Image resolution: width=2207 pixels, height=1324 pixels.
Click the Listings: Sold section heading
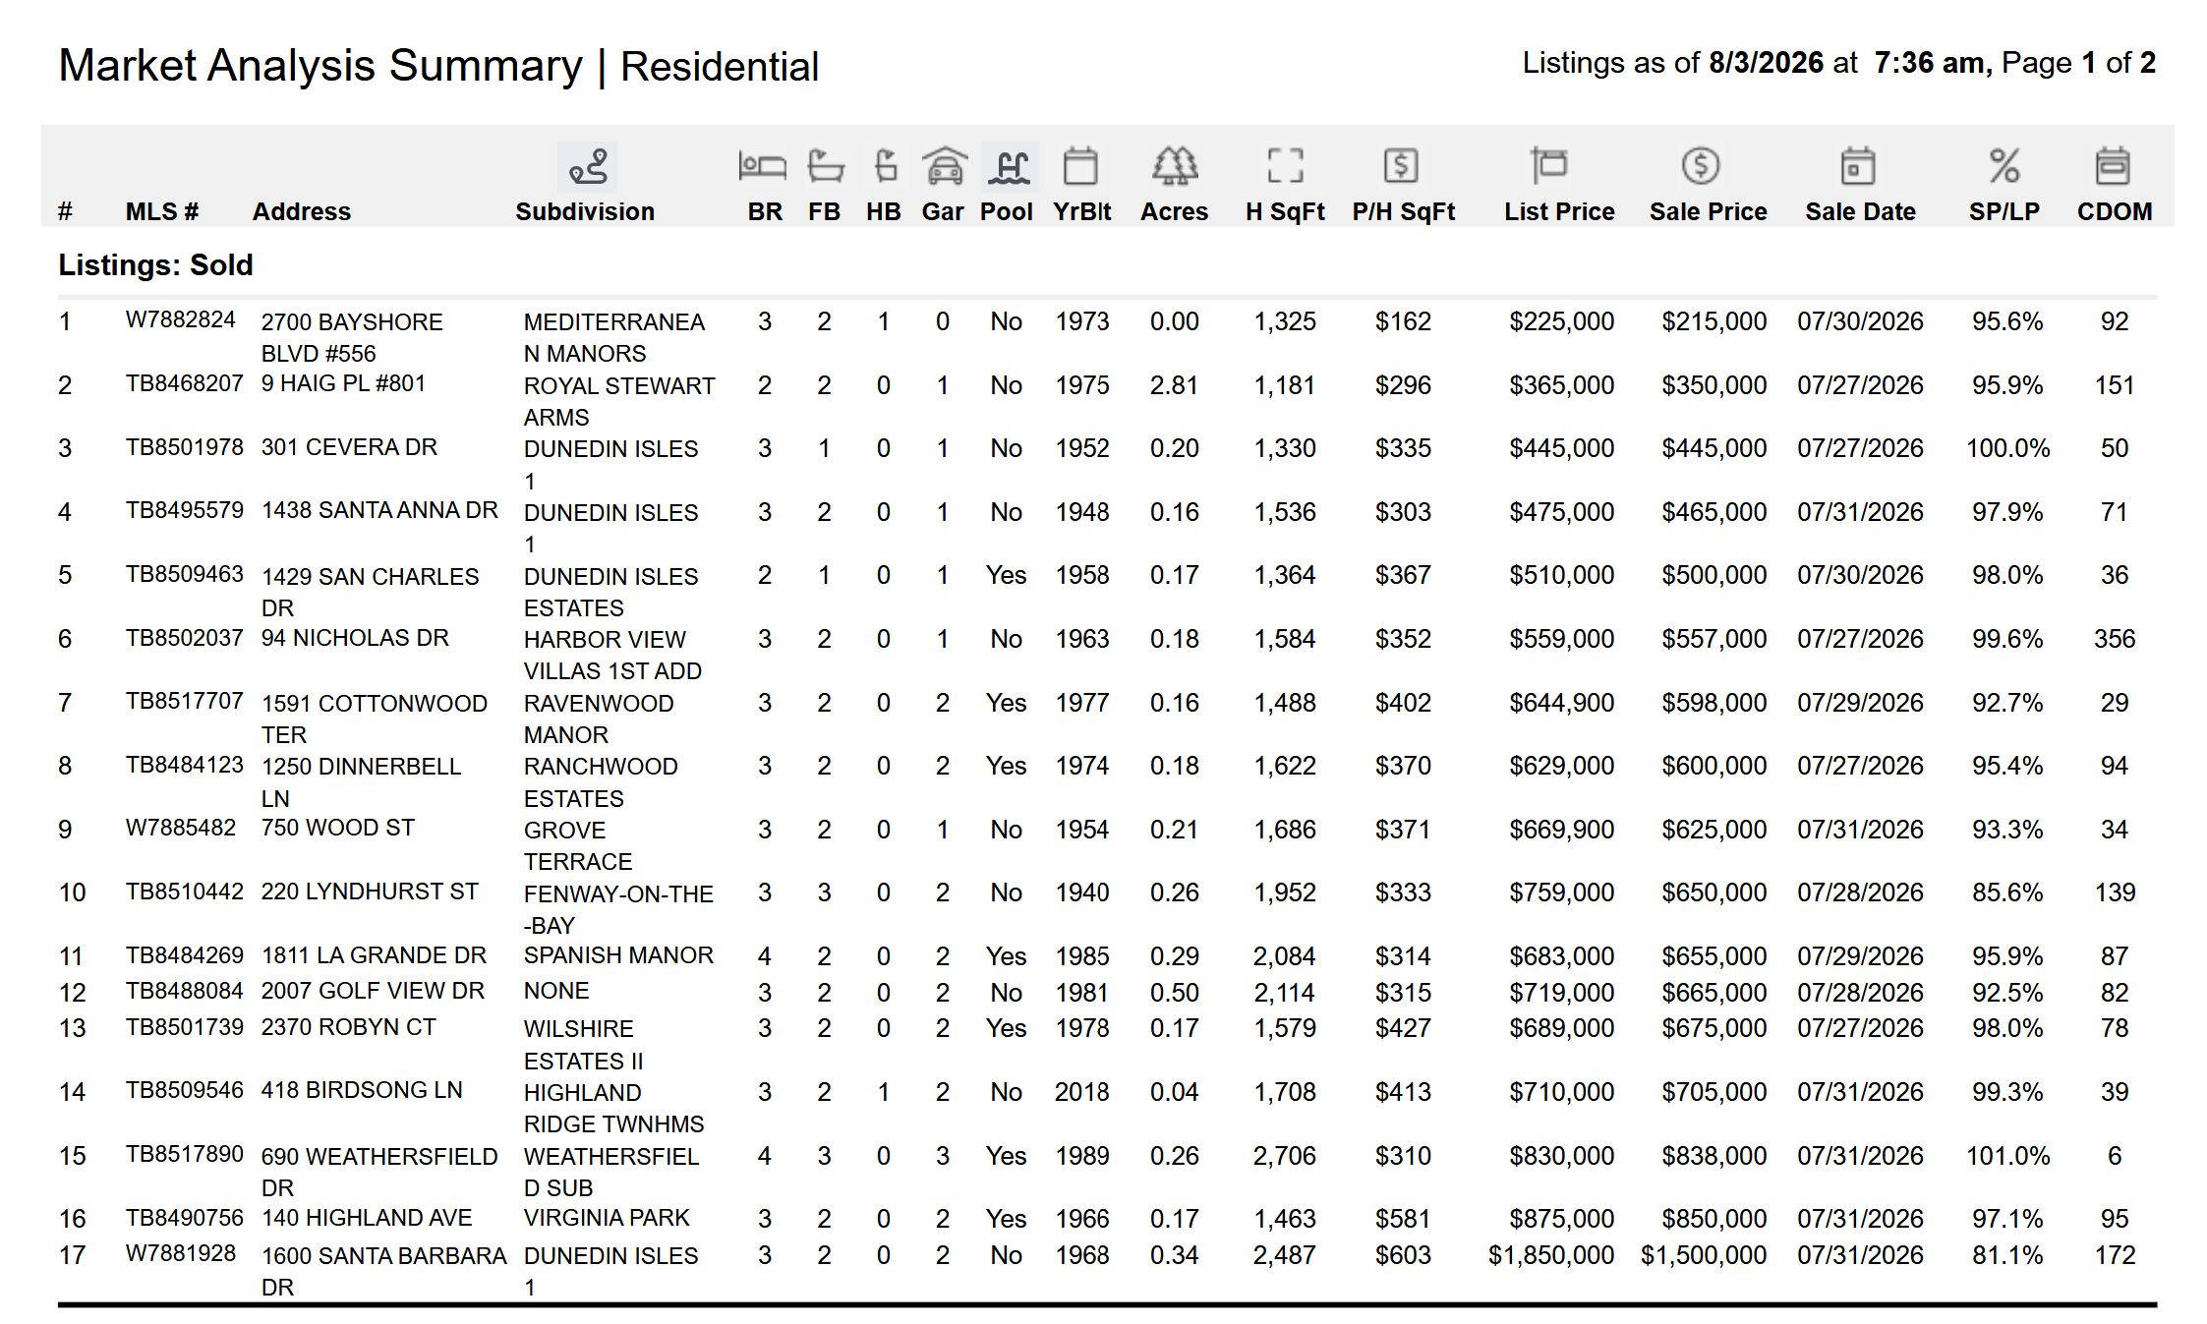click(155, 264)
